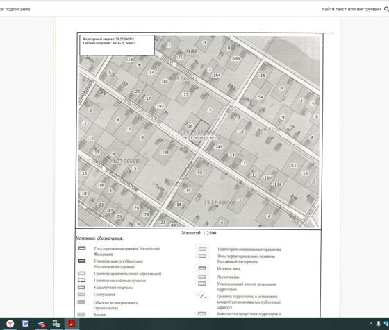Screen dimensions: 389x330
Task: Click the search field 'Найти текст или инструмент'
Action: (351, 9)
